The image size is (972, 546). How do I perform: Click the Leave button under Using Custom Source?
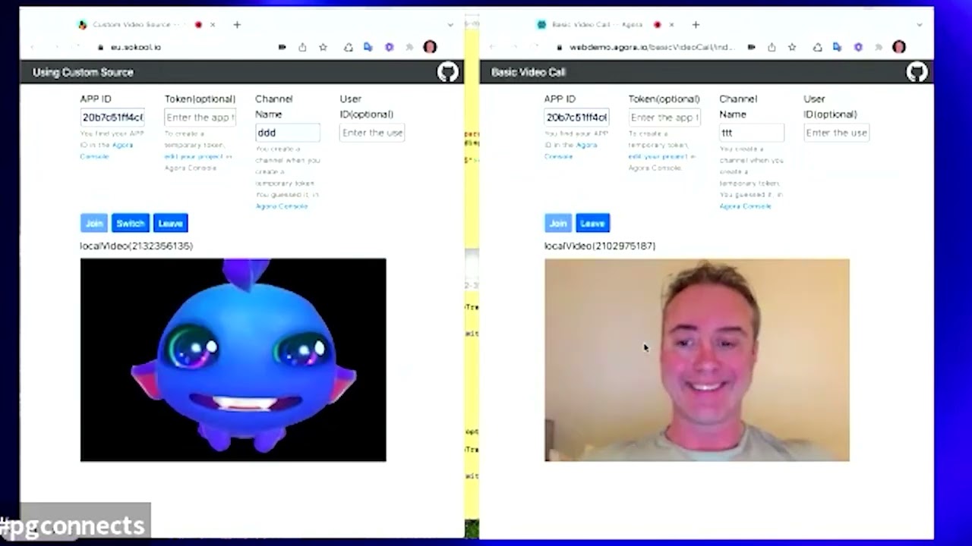[x=170, y=224]
